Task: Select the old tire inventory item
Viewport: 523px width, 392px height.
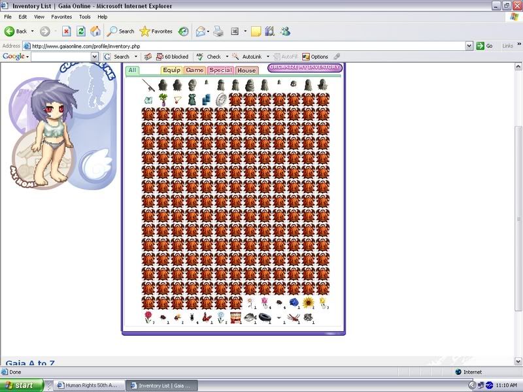Action: point(265,318)
